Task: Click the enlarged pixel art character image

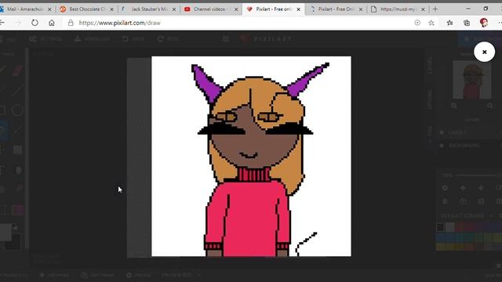Action: (251, 157)
